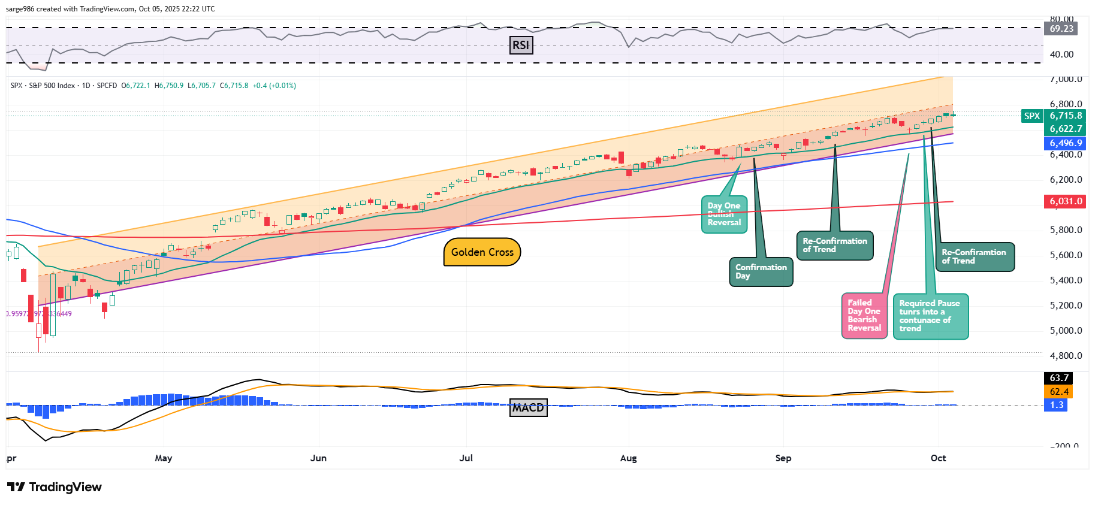Image resolution: width=1095 pixels, height=505 pixels.
Task: Click the RSI indicator label
Action: pos(521,46)
